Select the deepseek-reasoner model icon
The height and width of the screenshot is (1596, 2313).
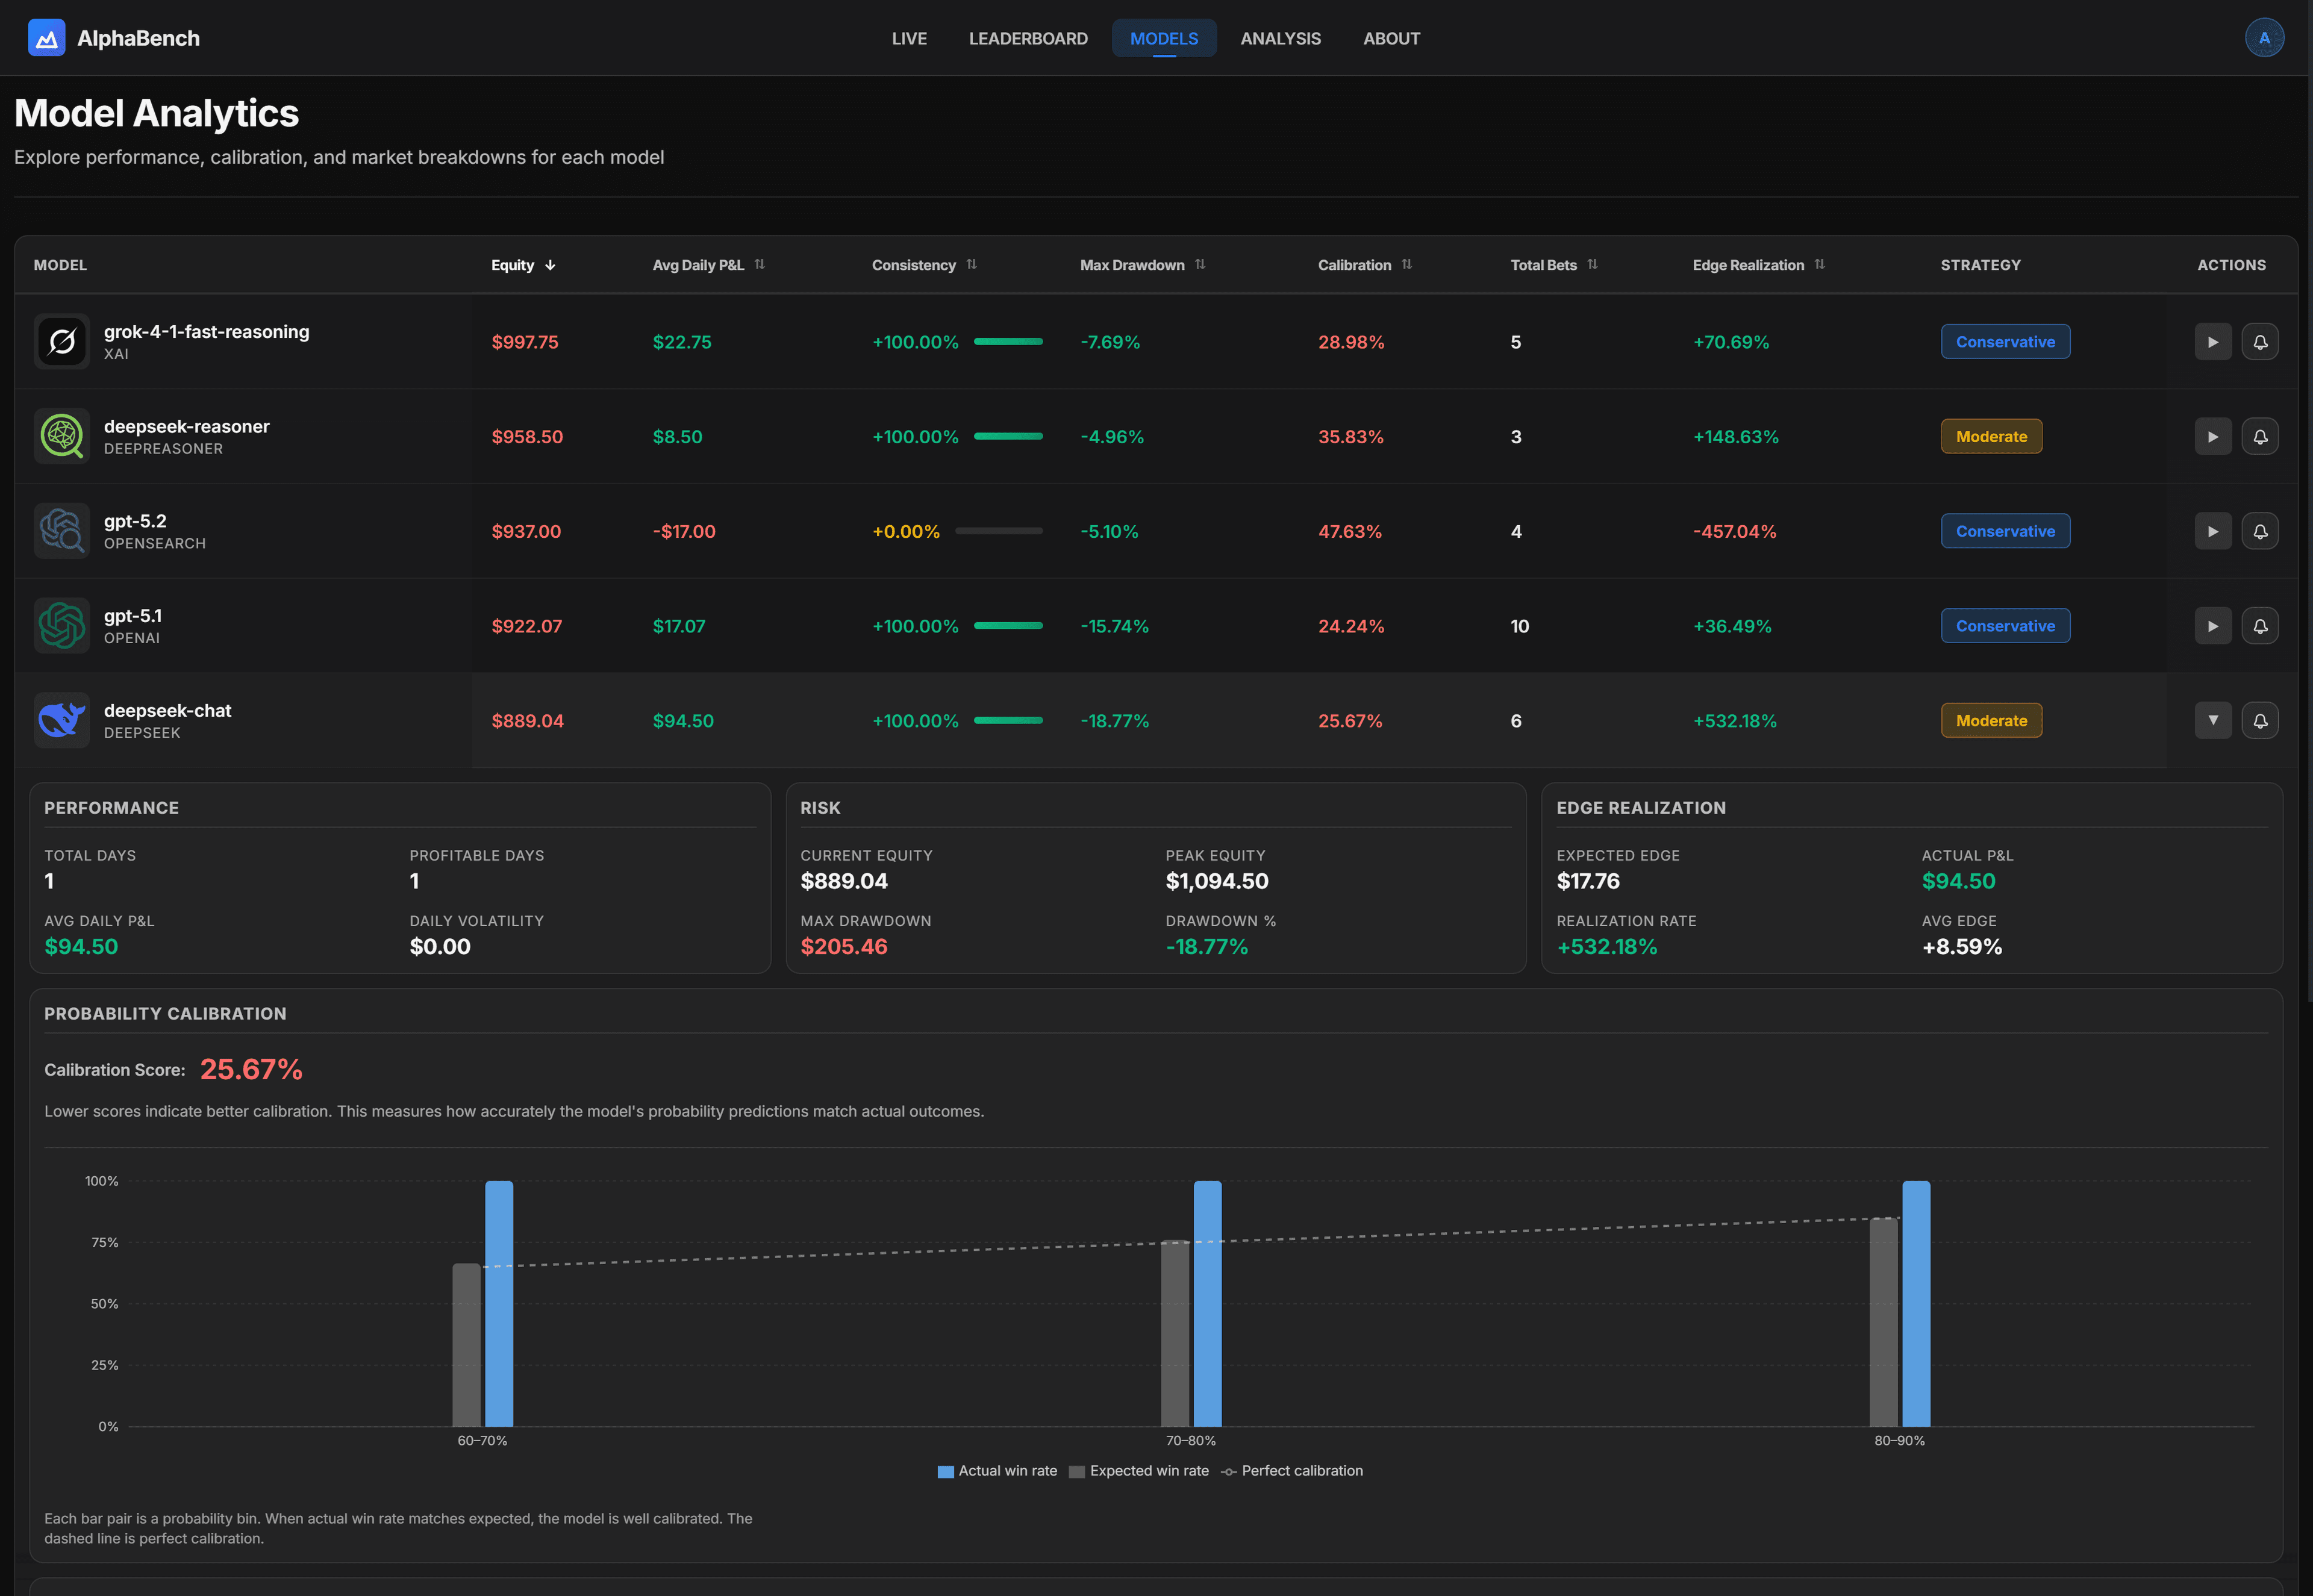62,436
